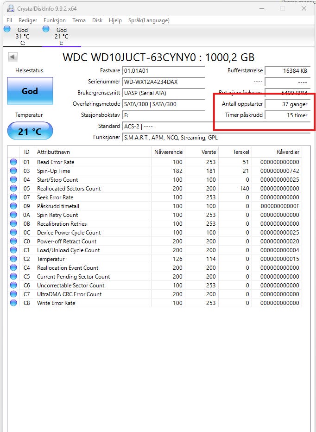Click the status orb of Write Error Rate
Screen dimensions: 316x432
coord(13,303)
